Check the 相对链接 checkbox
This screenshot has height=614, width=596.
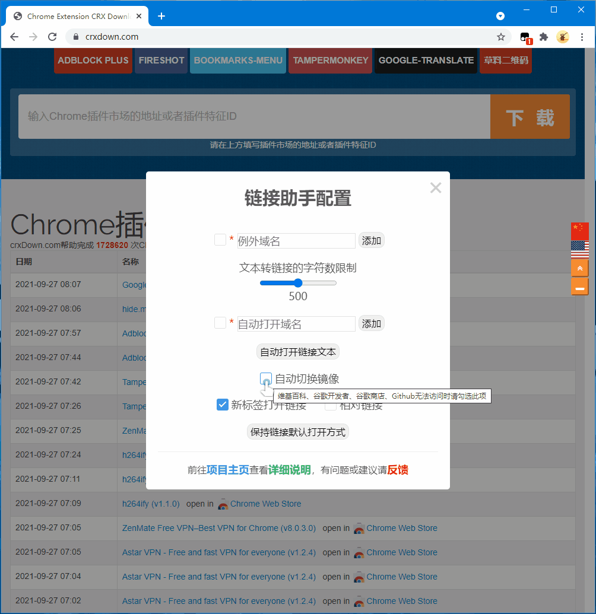[x=331, y=404]
